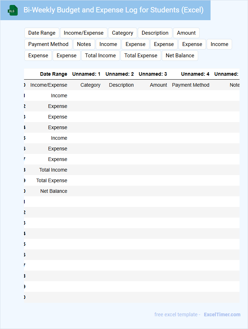Image resolution: width=248 pixels, height=329 pixels.
Task: Pick the Description tag
Action: (x=155, y=33)
